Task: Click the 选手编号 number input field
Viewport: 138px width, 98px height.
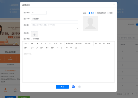Action: pos(39,13)
